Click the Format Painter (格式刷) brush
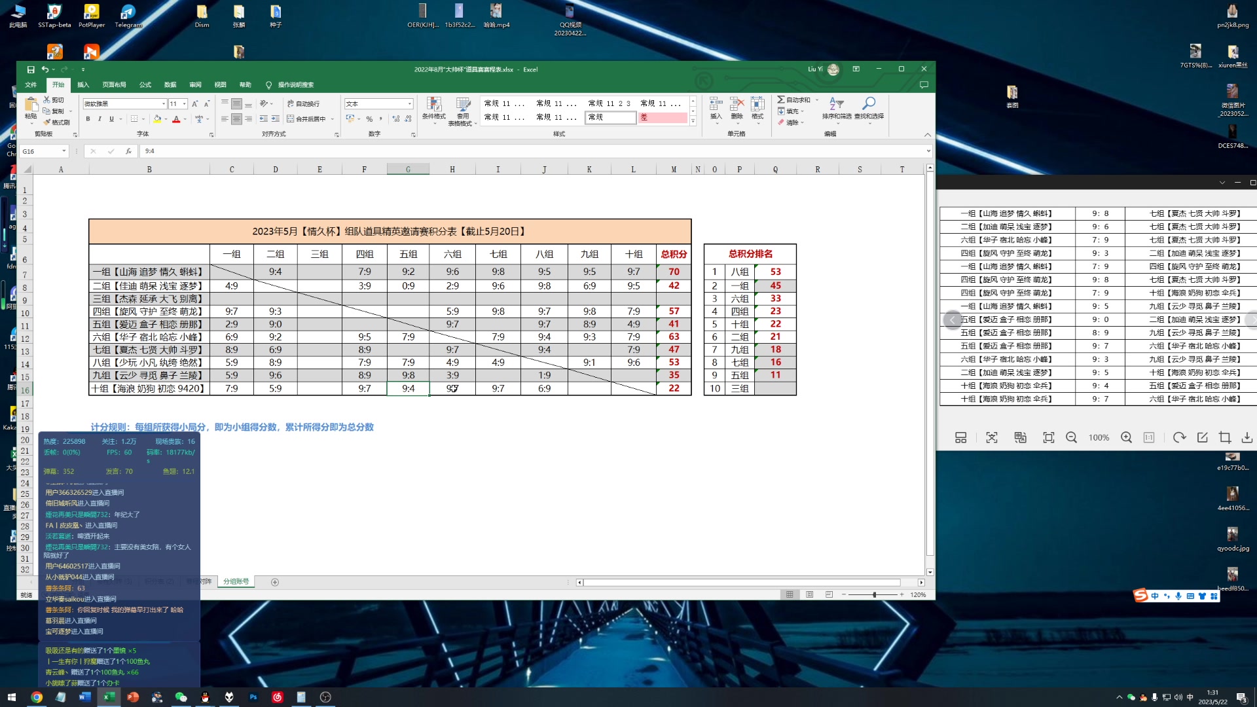Image resolution: width=1257 pixels, height=707 pixels. 56,122
